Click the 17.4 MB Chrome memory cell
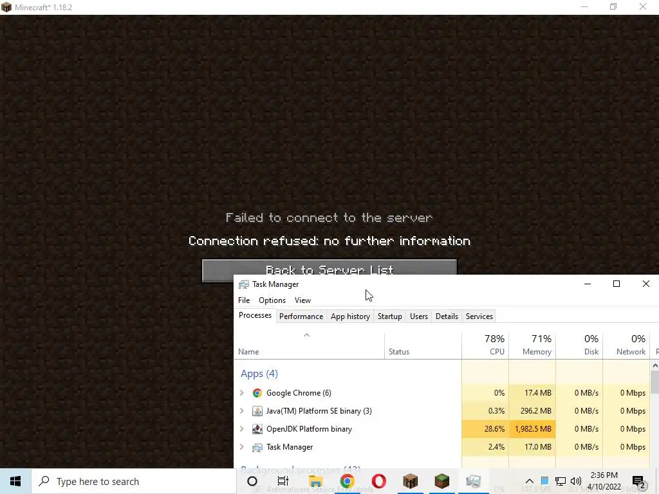Viewport: 659px width, 494px height. pyautogui.click(x=532, y=393)
